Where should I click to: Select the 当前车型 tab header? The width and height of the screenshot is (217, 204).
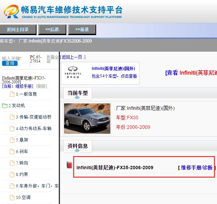[78, 93]
